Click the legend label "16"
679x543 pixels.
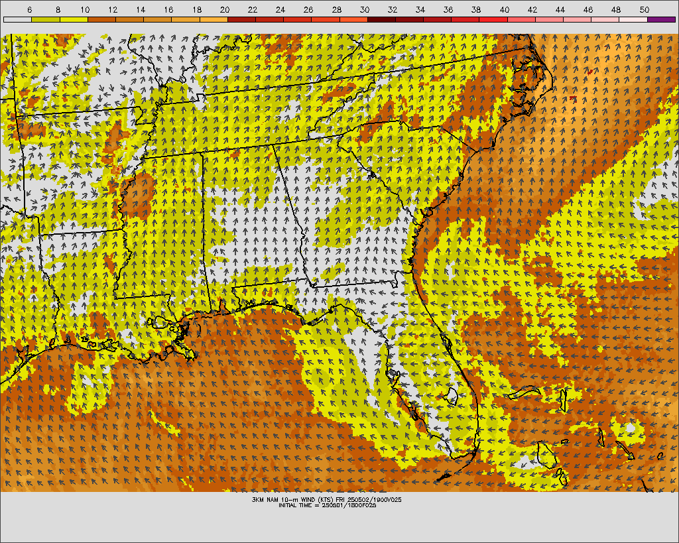click(x=168, y=10)
